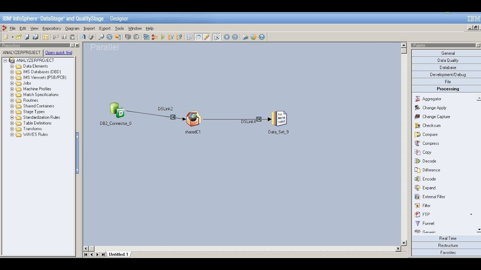Click the green Run job arrow
Viewport: 481px width, 270px height.
click(x=163, y=37)
